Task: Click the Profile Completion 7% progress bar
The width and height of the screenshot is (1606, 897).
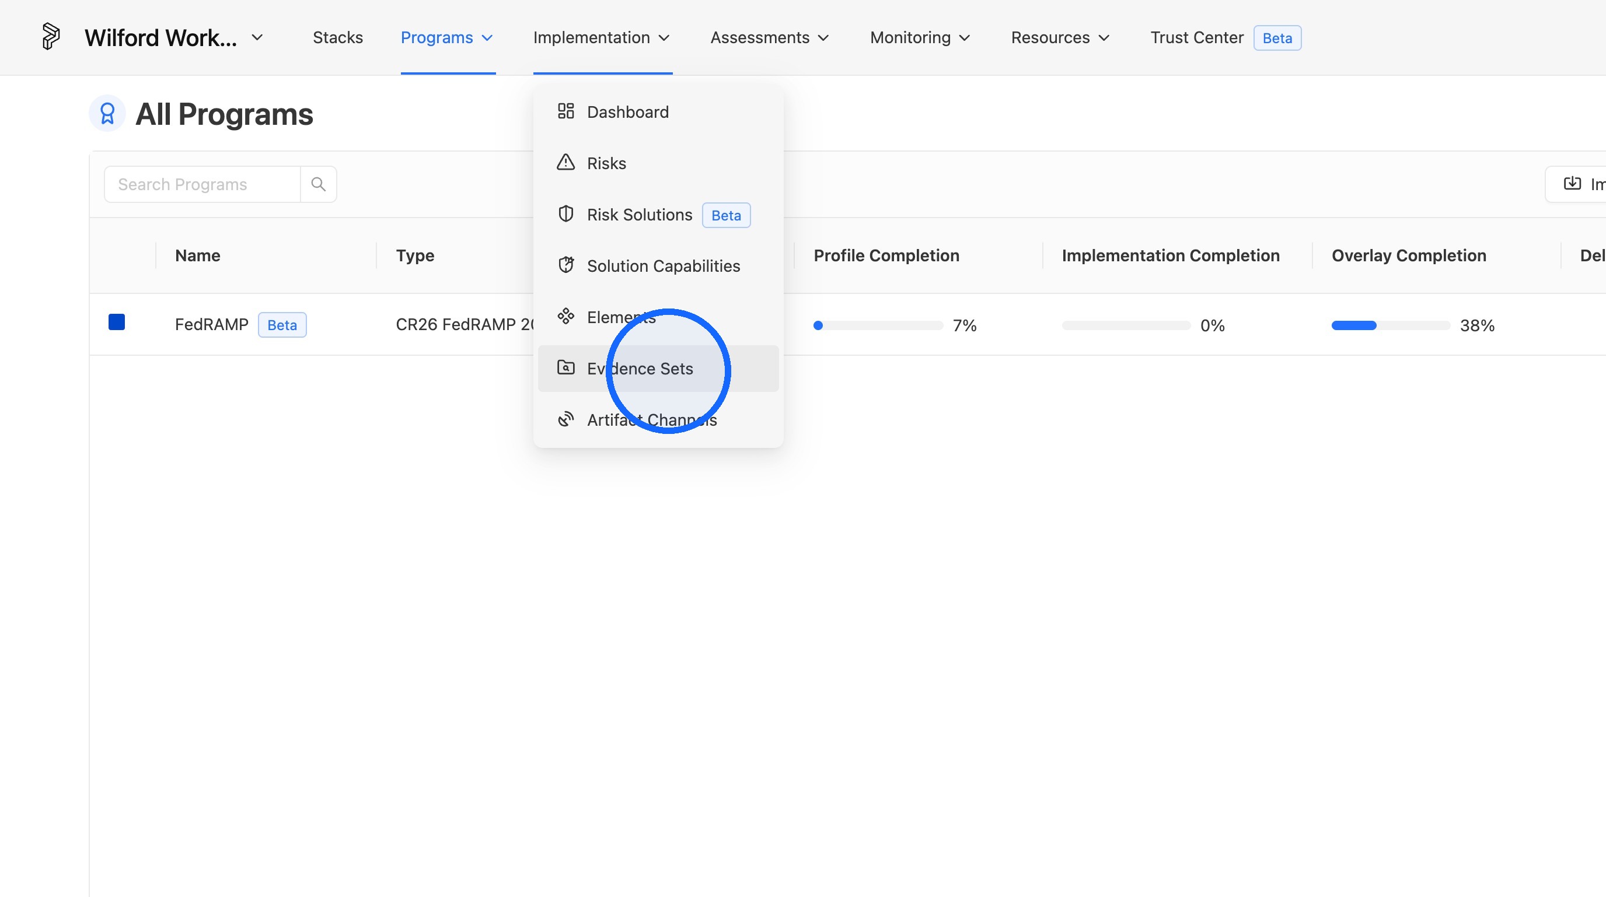Action: pos(878,325)
